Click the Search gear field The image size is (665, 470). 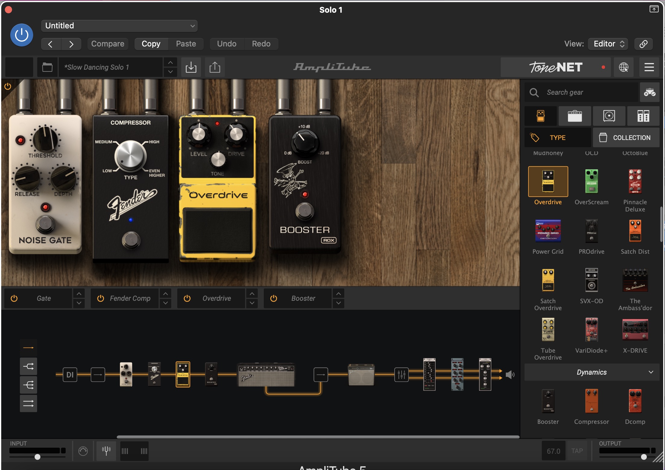(581, 92)
